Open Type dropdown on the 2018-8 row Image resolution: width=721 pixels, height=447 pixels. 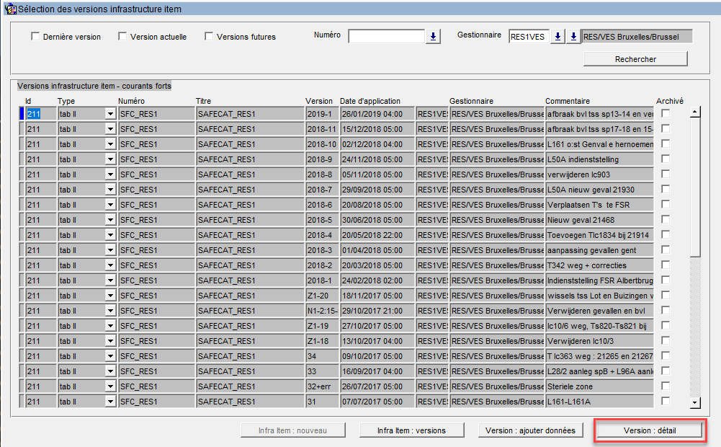point(110,175)
